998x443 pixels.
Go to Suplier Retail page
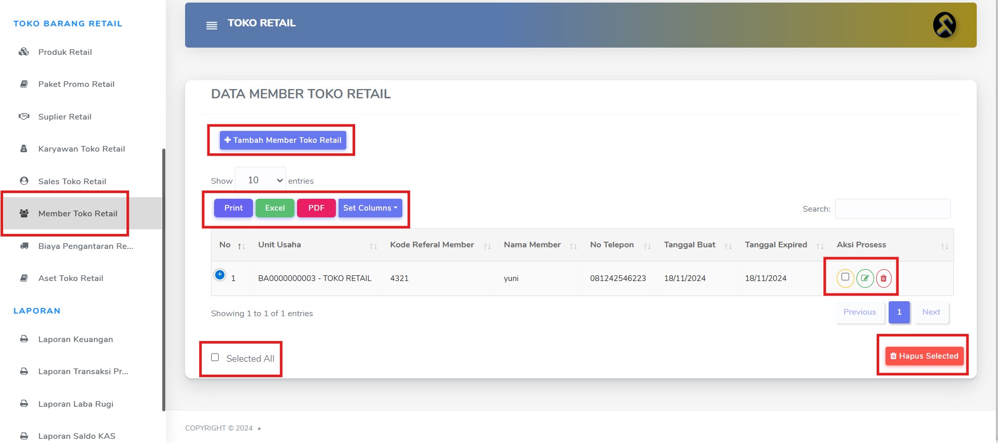[65, 116]
